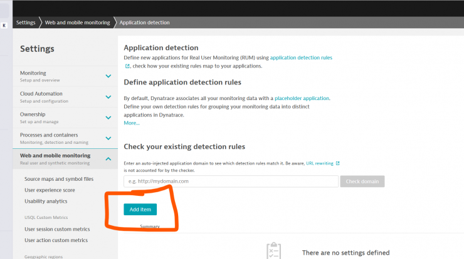Open User action custom metrics

click(x=56, y=240)
